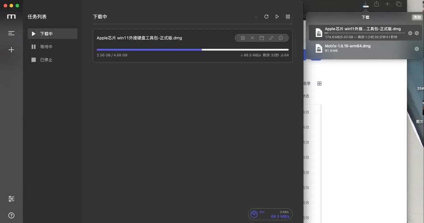424x223 pixels.
Task: Pause all tasks with header pause icon
Action: (288, 17)
